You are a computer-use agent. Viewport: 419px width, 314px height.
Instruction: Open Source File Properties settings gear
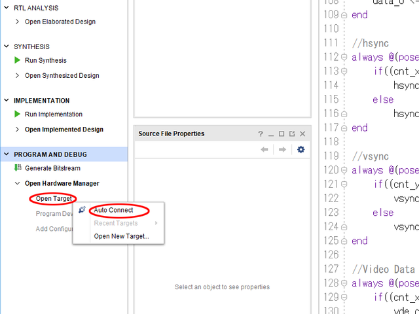[x=301, y=149]
